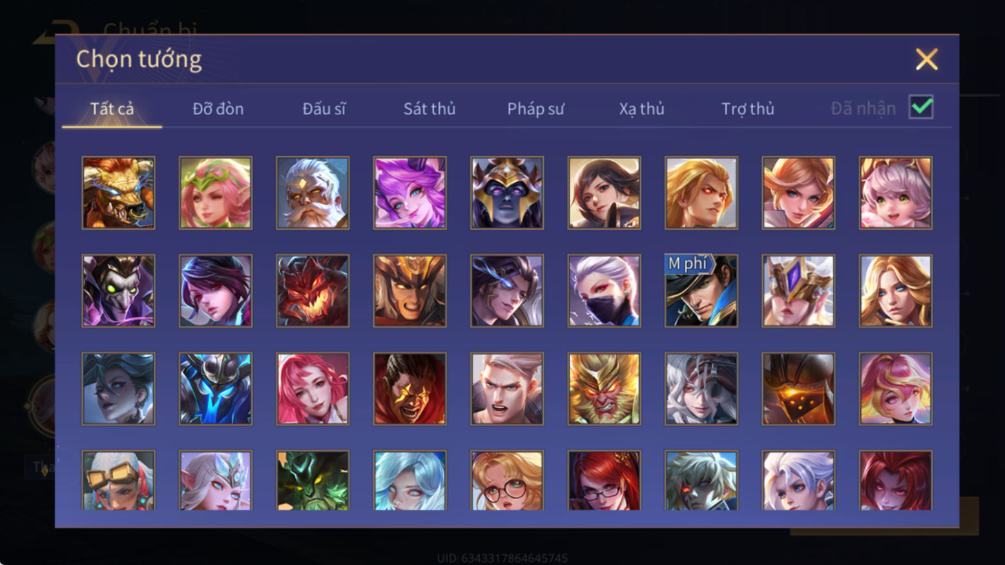
Task: Choose the golden monkey king hero
Action: click(x=604, y=389)
